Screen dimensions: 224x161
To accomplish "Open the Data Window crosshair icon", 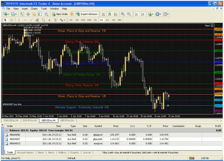I will (x=28, y=14).
